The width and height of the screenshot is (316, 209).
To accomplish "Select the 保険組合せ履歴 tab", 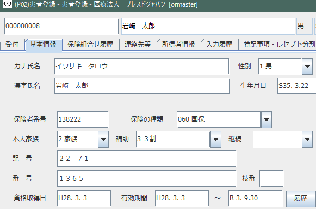I will tap(90, 45).
